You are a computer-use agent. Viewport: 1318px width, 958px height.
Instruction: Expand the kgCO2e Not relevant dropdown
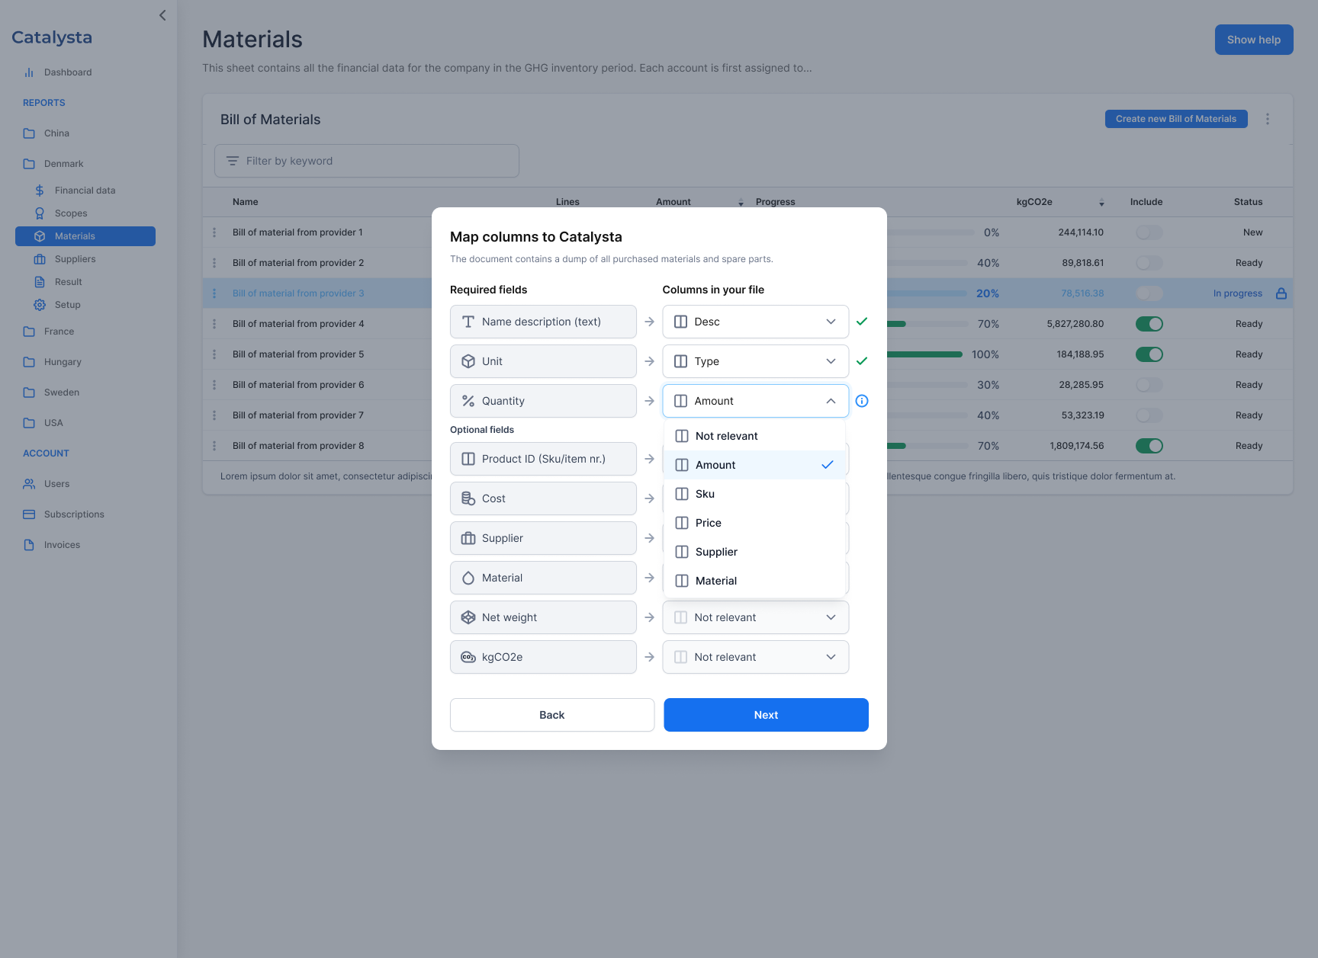click(755, 657)
